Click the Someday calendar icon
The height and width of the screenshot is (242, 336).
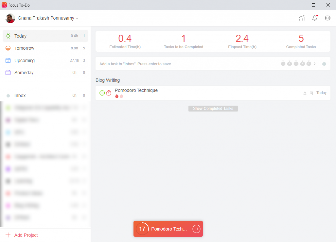(x=8, y=73)
